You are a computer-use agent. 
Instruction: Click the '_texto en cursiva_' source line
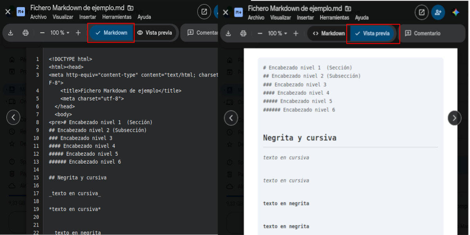[75, 193]
